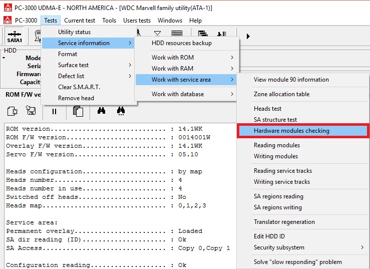Image resolution: width=370 pixels, height=269 pixels.
Task: Choose Writing modules
Action: (303, 156)
